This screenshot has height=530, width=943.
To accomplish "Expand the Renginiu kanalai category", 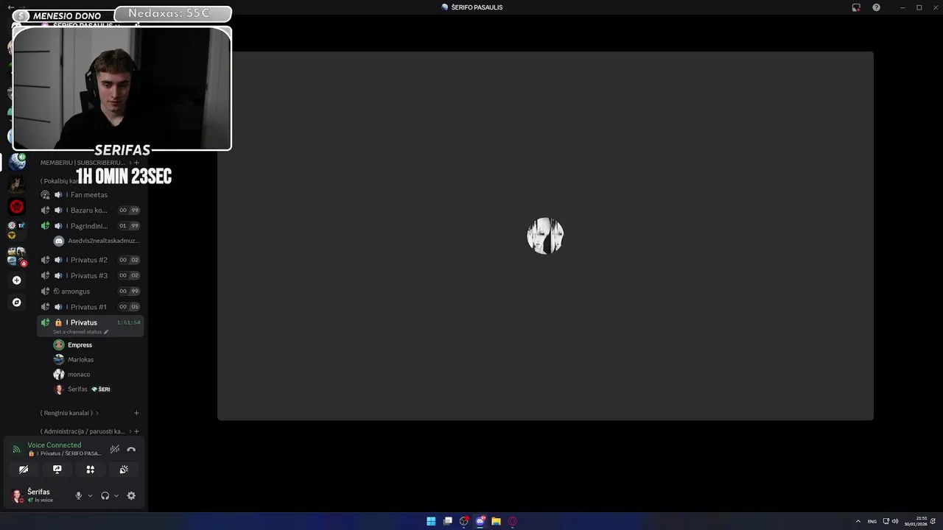I will point(69,413).
